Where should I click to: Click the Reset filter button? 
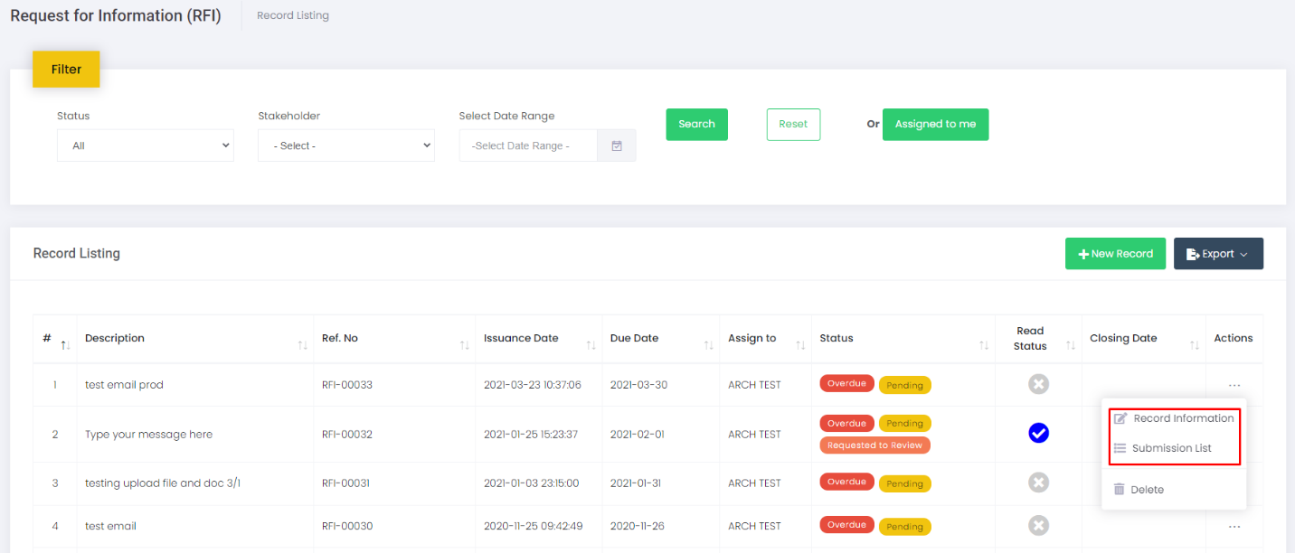tap(793, 125)
